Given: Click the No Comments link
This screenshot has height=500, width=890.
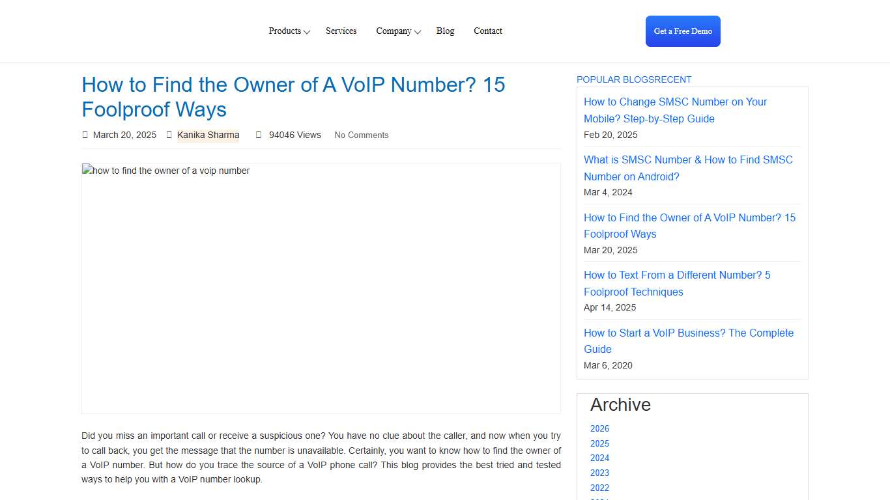Looking at the screenshot, I should (361, 135).
